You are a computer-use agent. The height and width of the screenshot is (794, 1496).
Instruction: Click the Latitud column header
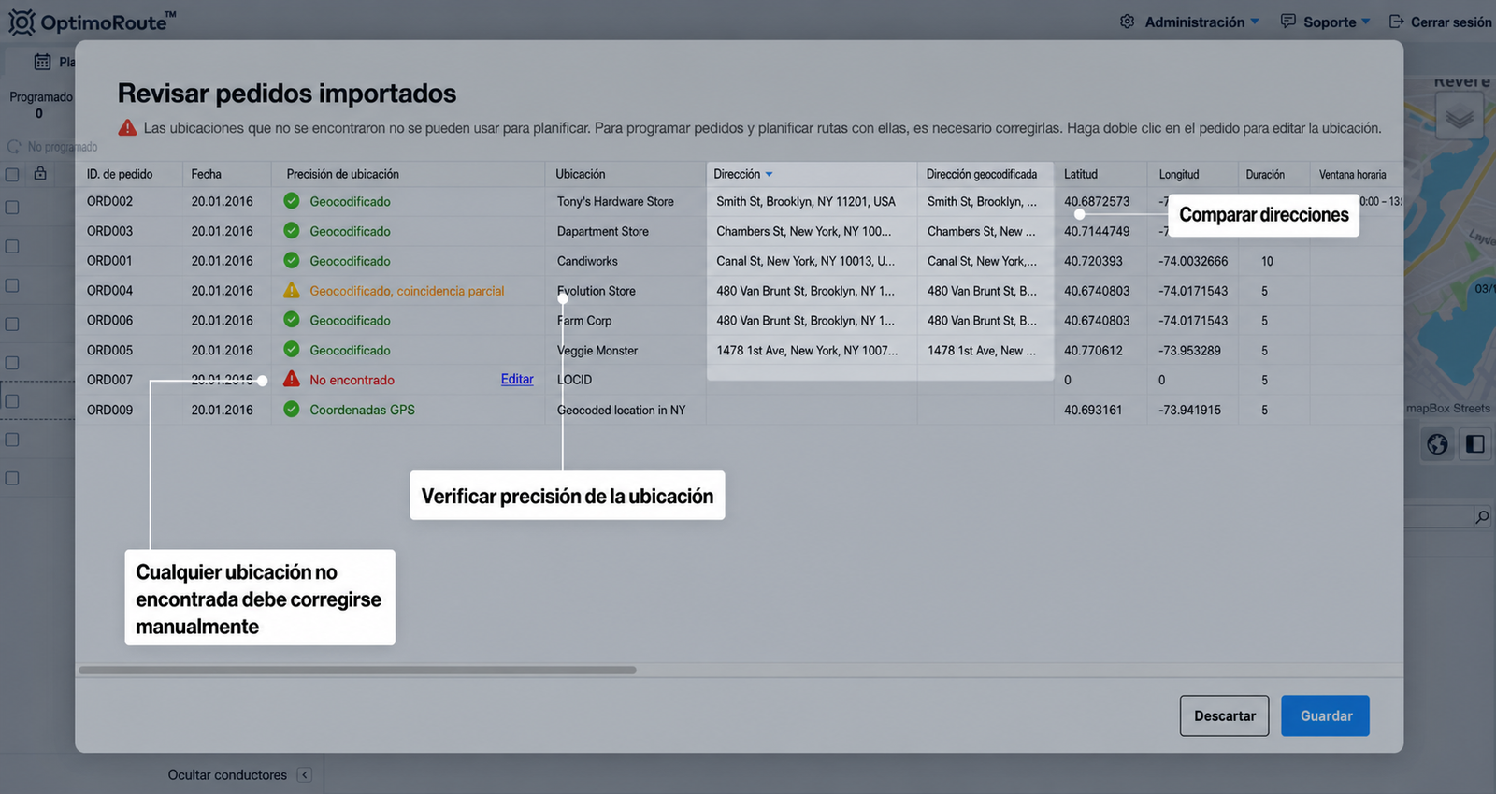[x=1081, y=174]
